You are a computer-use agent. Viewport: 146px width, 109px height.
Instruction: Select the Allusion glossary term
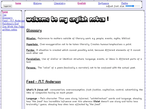pos(31,38)
